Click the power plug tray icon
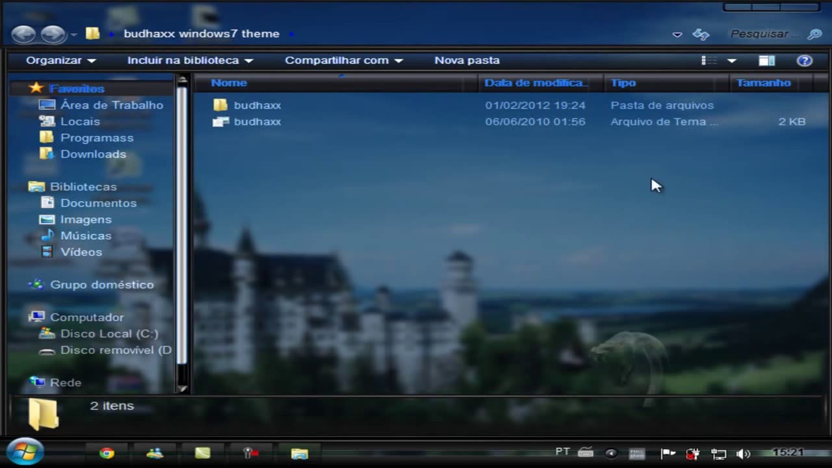 [x=693, y=453]
